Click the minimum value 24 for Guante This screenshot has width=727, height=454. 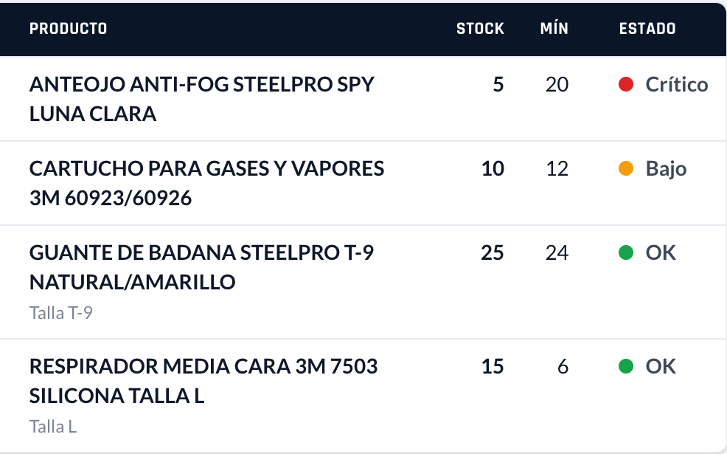click(x=557, y=252)
